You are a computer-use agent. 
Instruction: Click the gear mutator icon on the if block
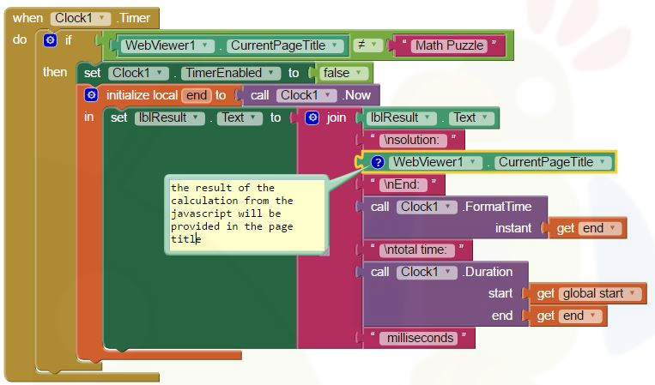[x=50, y=40]
